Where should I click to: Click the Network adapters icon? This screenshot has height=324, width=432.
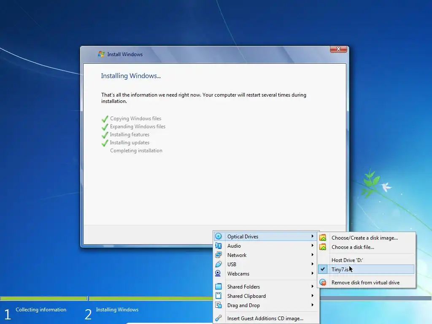[x=218, y=255]
